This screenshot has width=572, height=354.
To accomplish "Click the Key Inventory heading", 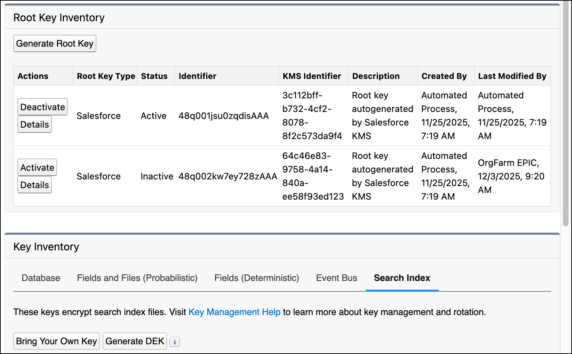I will pos(46,247).
